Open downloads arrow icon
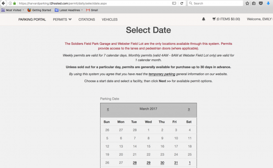This screenshot has width=273, height=168. pos(268,3)
